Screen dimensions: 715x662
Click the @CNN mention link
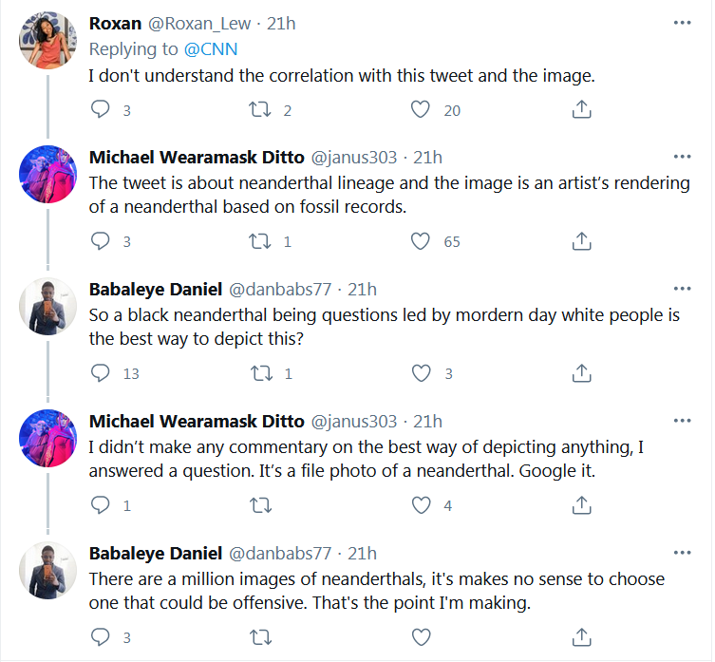(x=211, y=49)
